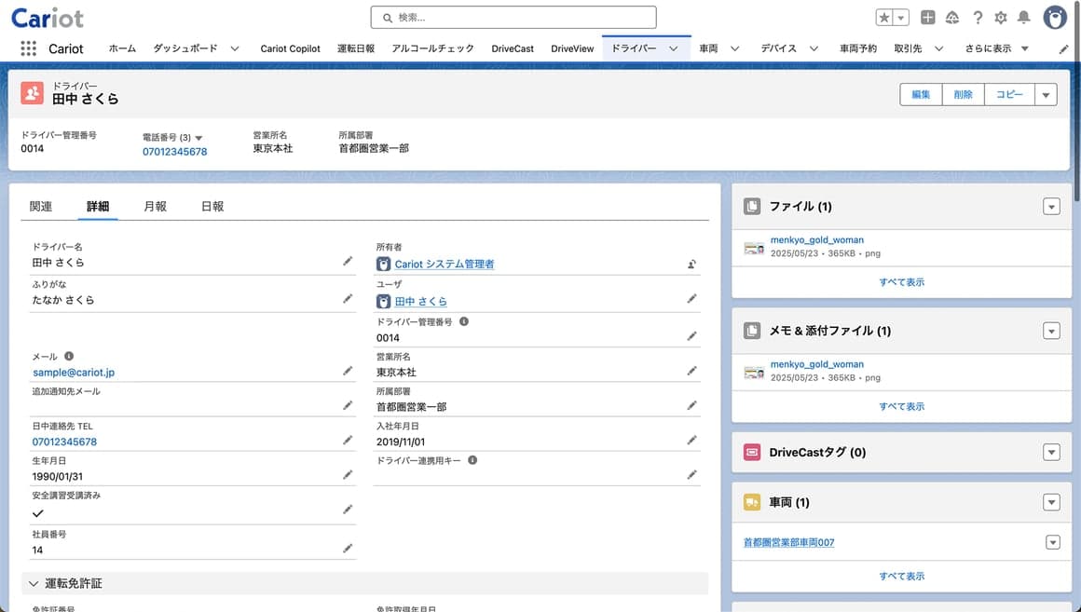Toggle the 安全講習受講済み checkmark
Image resolution: width=1081 pixels, height=612 pixels.
(38, 512)
